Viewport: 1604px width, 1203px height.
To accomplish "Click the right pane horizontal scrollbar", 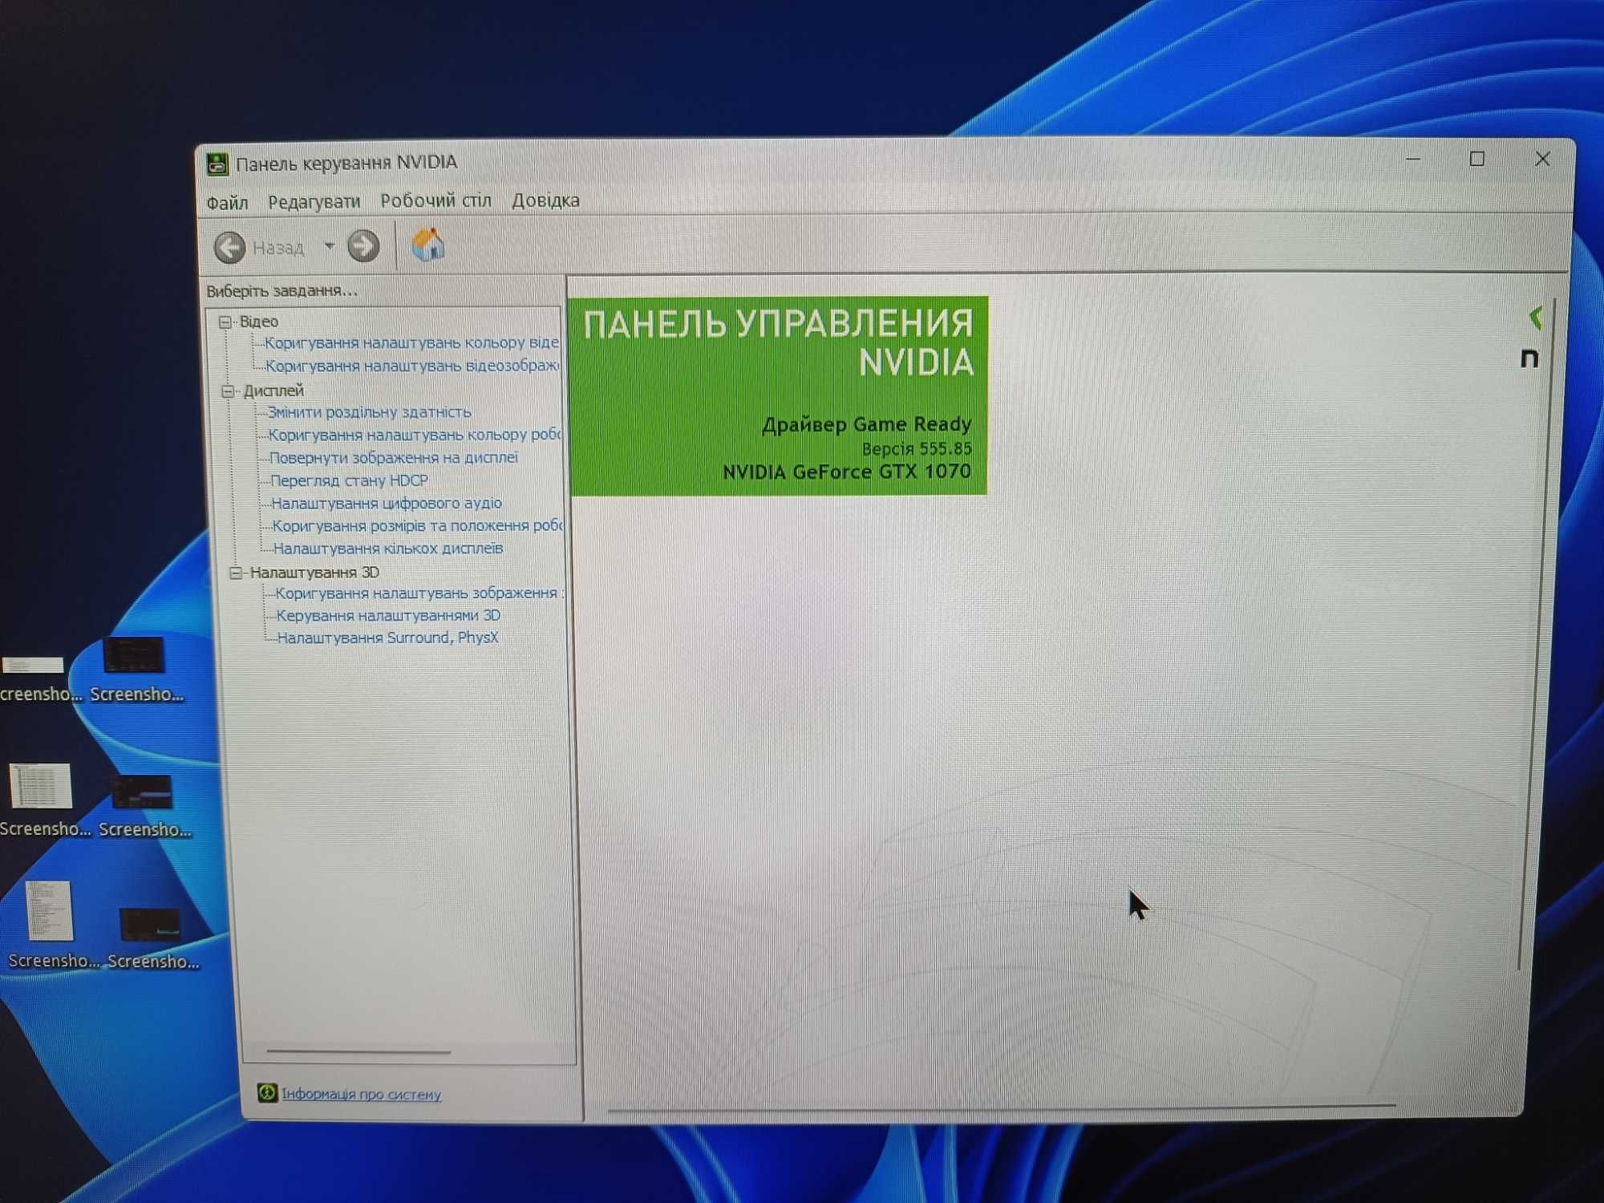I will (1000, 1108).
